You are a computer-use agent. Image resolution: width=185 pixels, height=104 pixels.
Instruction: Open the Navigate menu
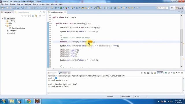(x=28, y=4)
